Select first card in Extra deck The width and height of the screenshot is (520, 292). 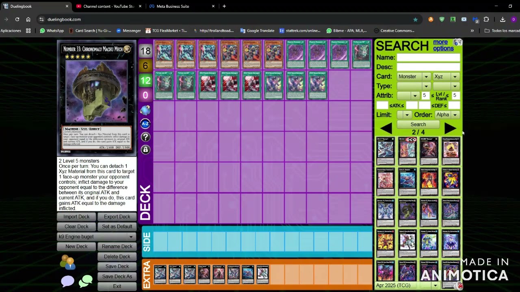(160, 275)
